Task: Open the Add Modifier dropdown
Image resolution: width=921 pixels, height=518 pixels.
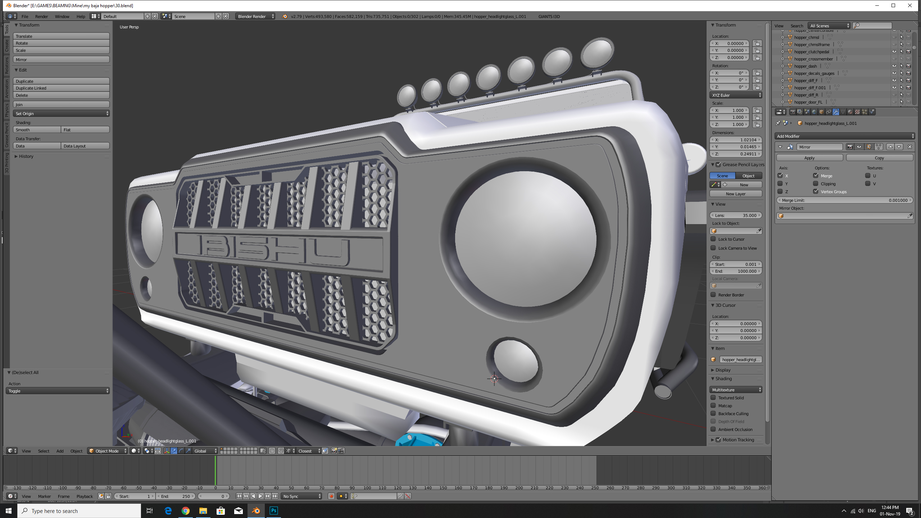Action: 844,136
